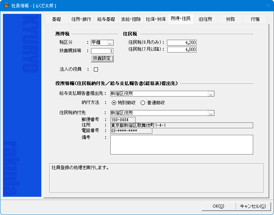Expand the 給与支払報告書提出先 dropdown list
The width and height of the screenshot is (274, 215).
[x=210, y=94]
